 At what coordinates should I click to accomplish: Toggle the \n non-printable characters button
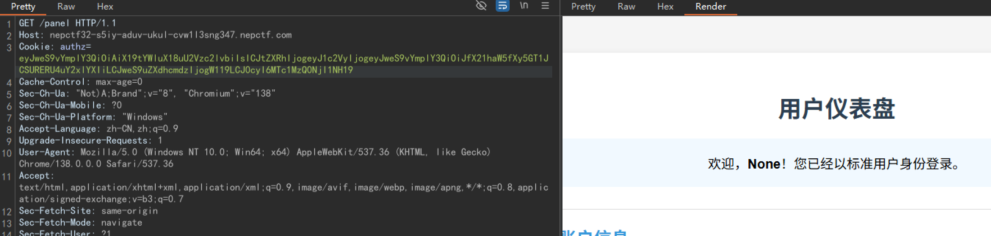(524, 6)
